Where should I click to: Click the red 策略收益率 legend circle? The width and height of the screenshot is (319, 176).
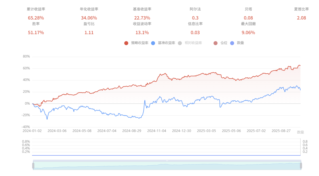pyautogui.click(x=126, y=43)
